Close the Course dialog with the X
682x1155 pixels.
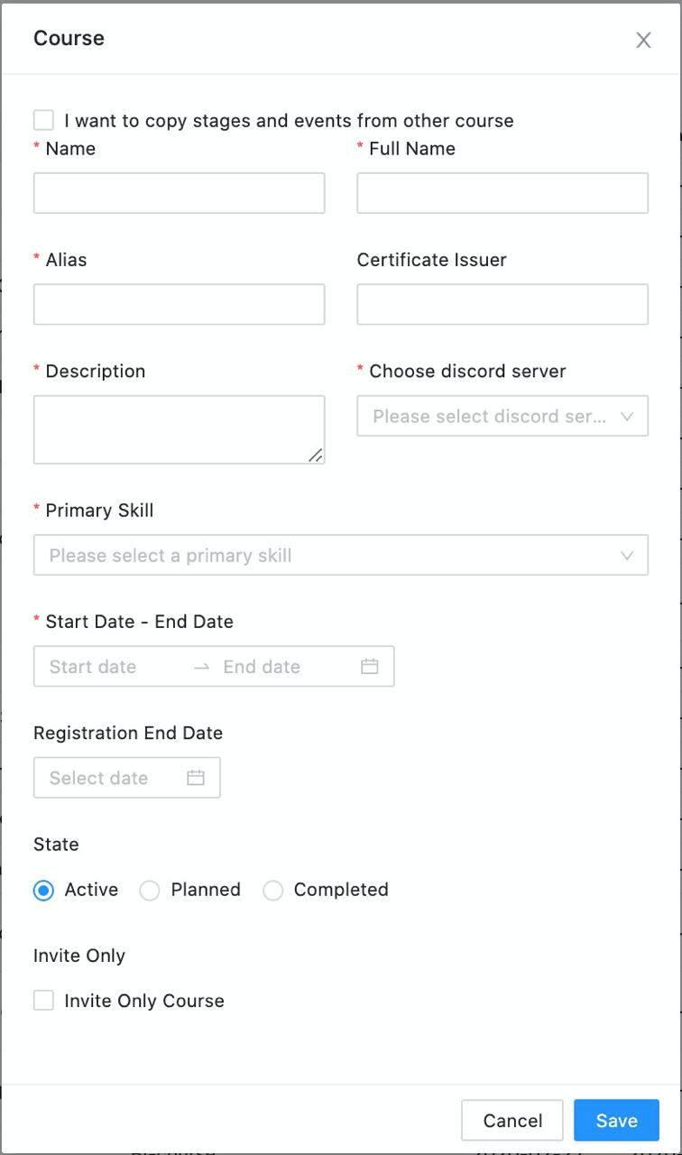(643, 40)
